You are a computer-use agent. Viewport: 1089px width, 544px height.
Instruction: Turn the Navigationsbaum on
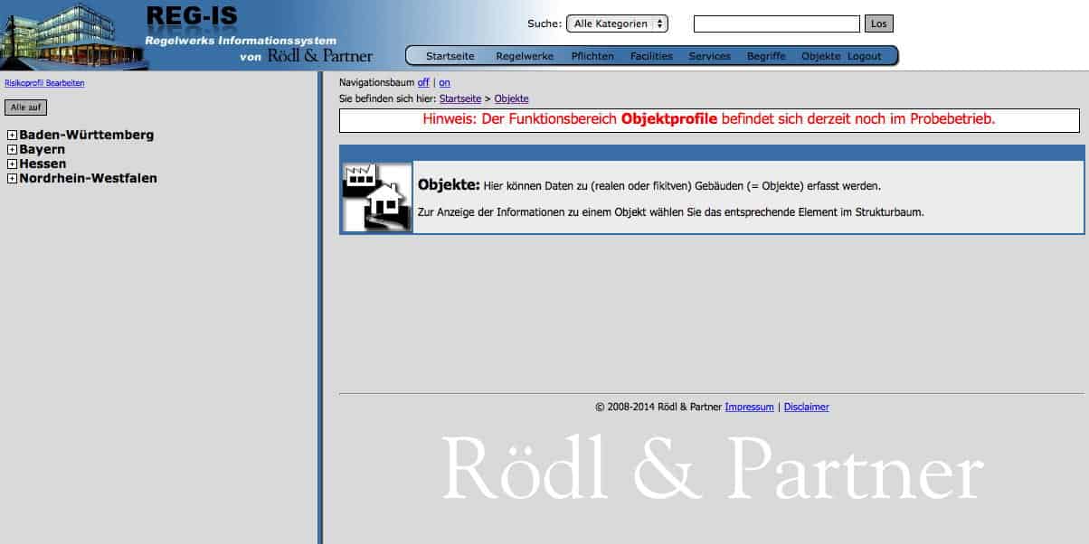444,82
